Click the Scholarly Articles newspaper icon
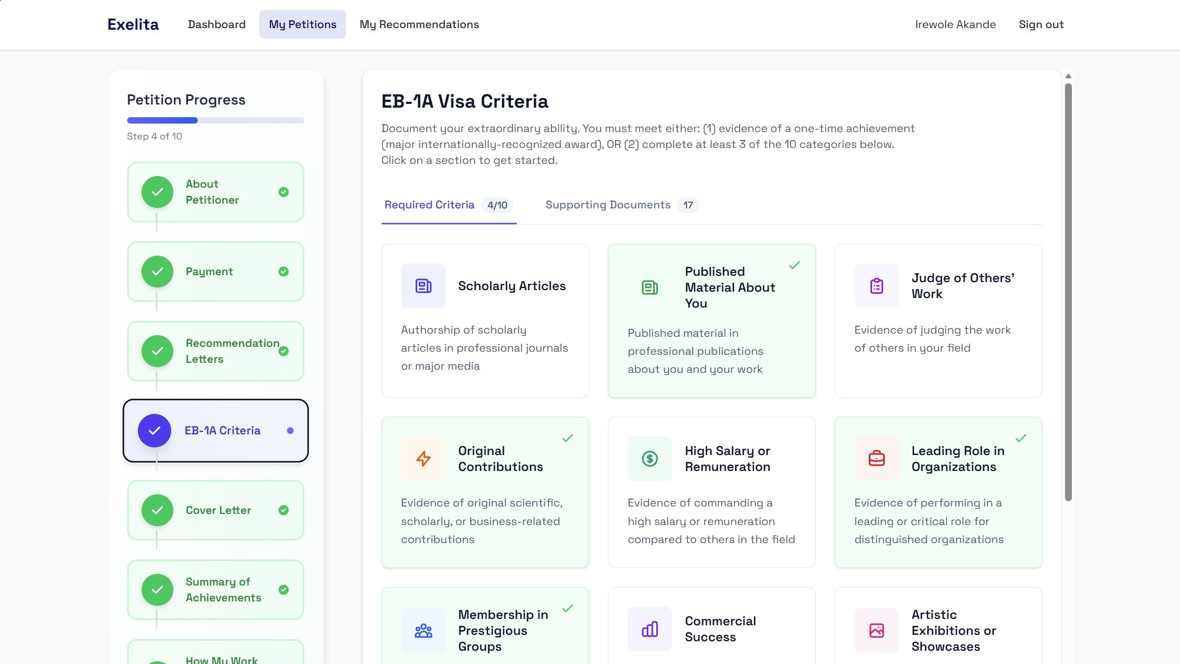 (x=423, y=286)
